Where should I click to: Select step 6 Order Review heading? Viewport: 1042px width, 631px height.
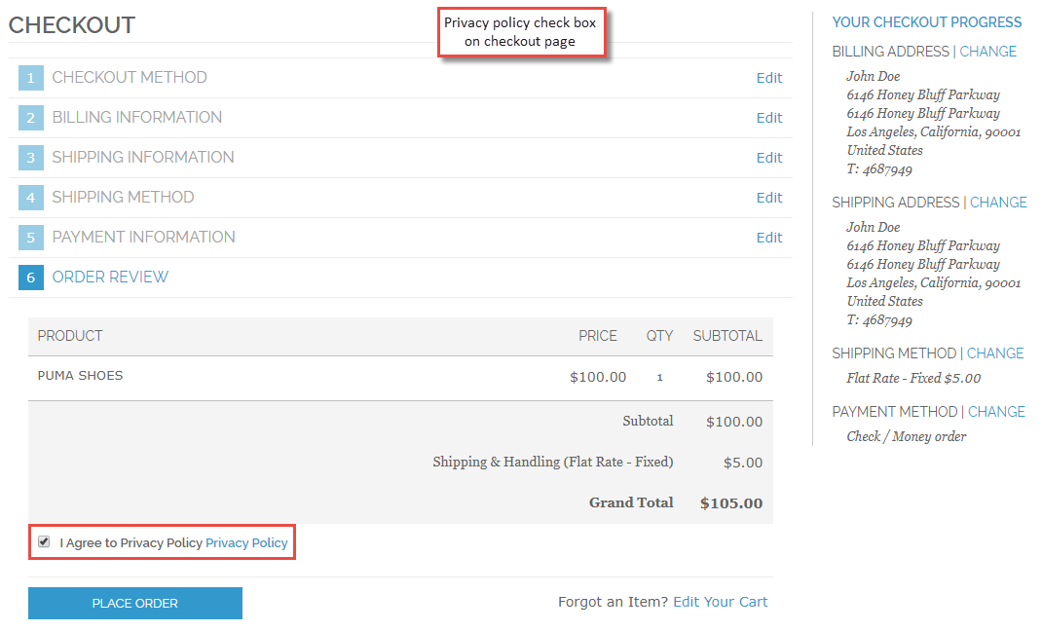110,277
